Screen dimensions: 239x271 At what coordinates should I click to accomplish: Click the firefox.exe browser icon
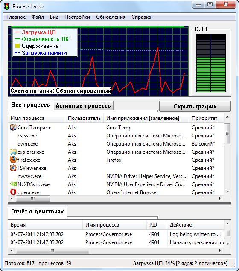pyautogui.click(x=13, y=160)
